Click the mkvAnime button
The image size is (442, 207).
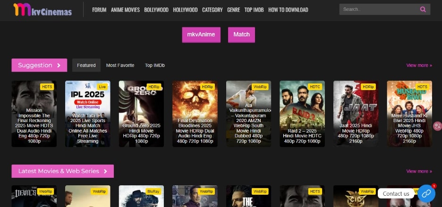point(201,35)
